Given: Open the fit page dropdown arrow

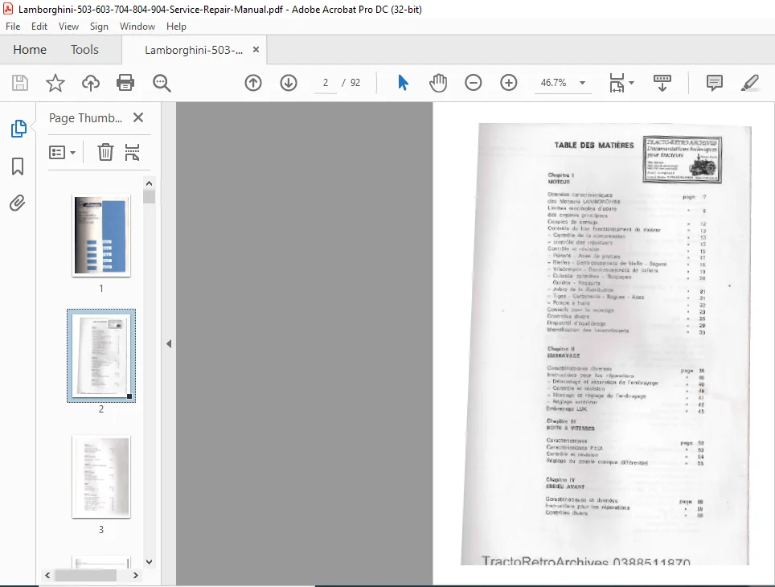Looking at the screenshot, I should (631, 83).
